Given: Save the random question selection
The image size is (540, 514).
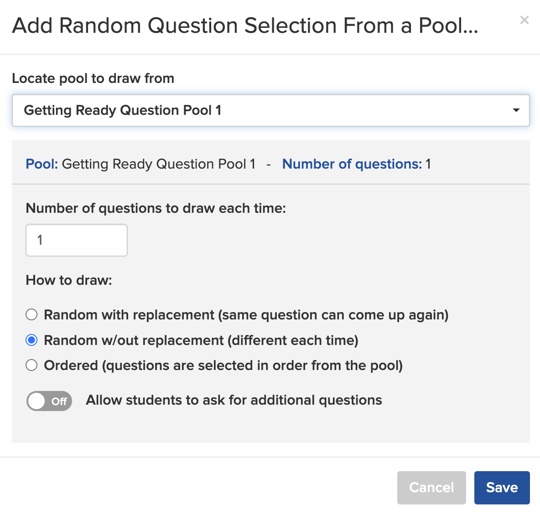Looking at the screenshot, I should (x=502, y=488).
